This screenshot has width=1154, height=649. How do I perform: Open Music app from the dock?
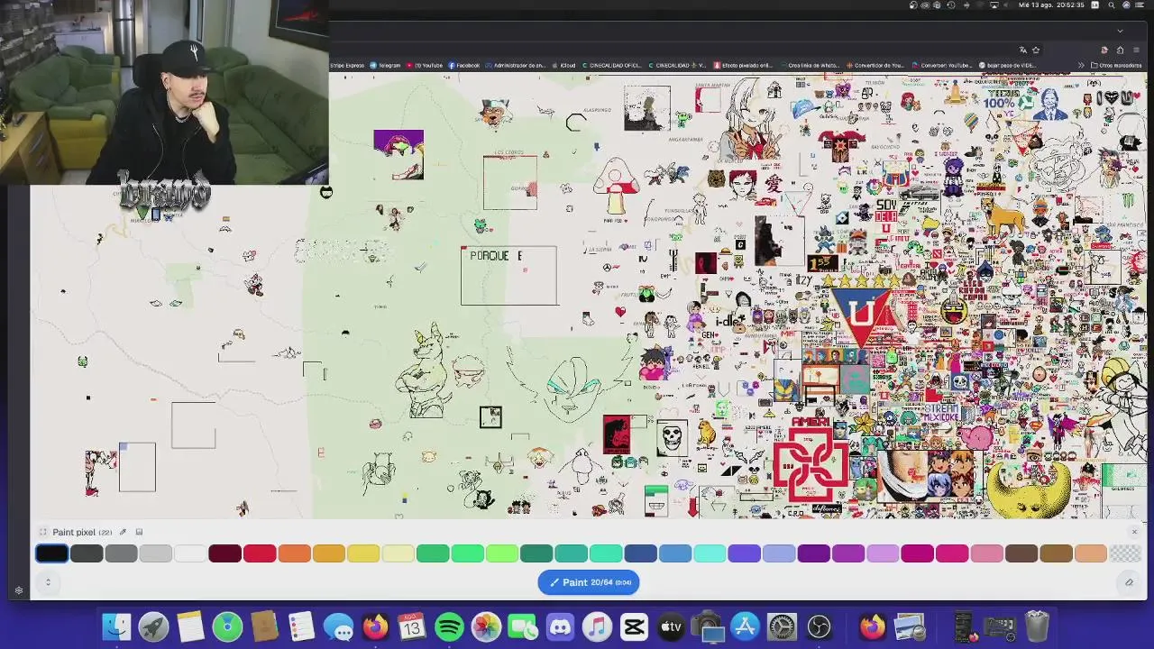pyautogui.click(x=597, y=626)
